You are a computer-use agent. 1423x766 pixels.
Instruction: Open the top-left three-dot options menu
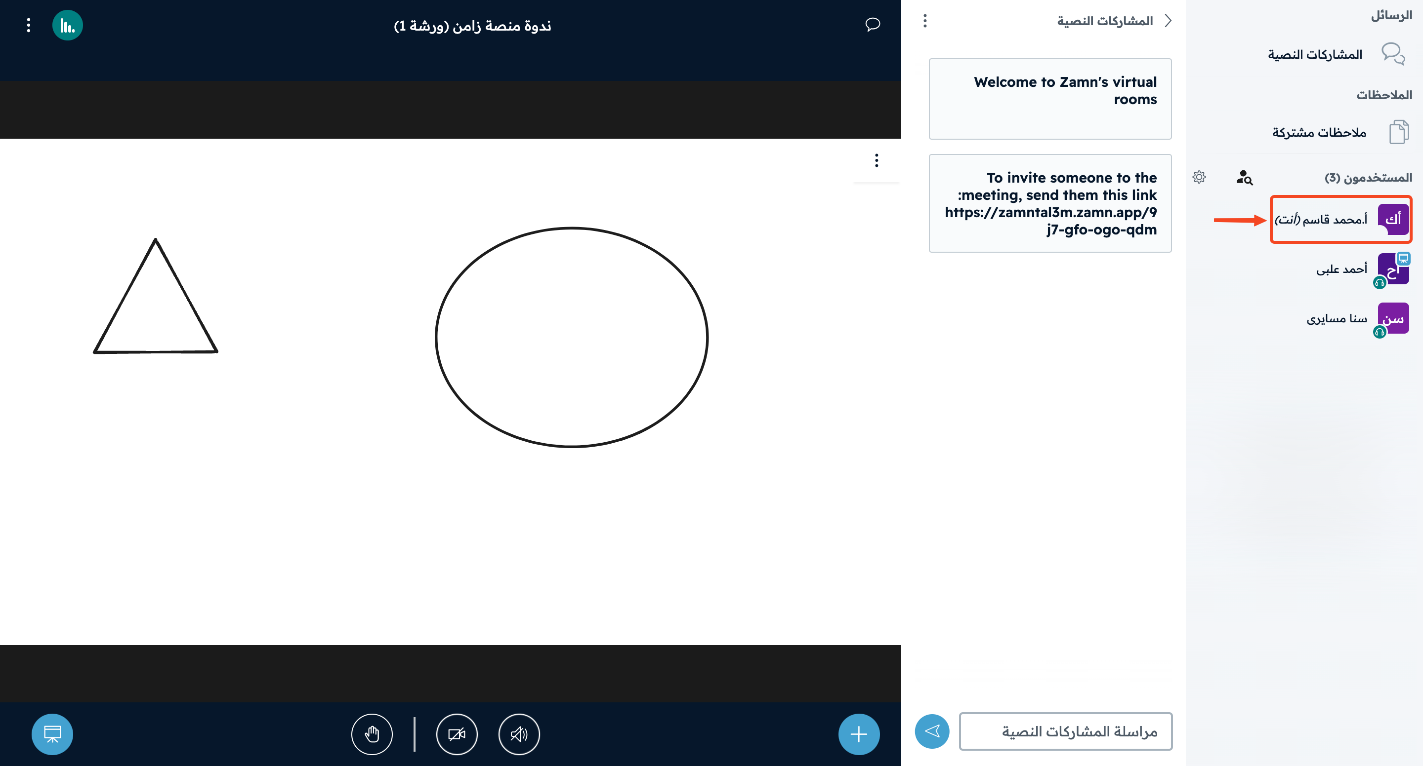point(29,25)
